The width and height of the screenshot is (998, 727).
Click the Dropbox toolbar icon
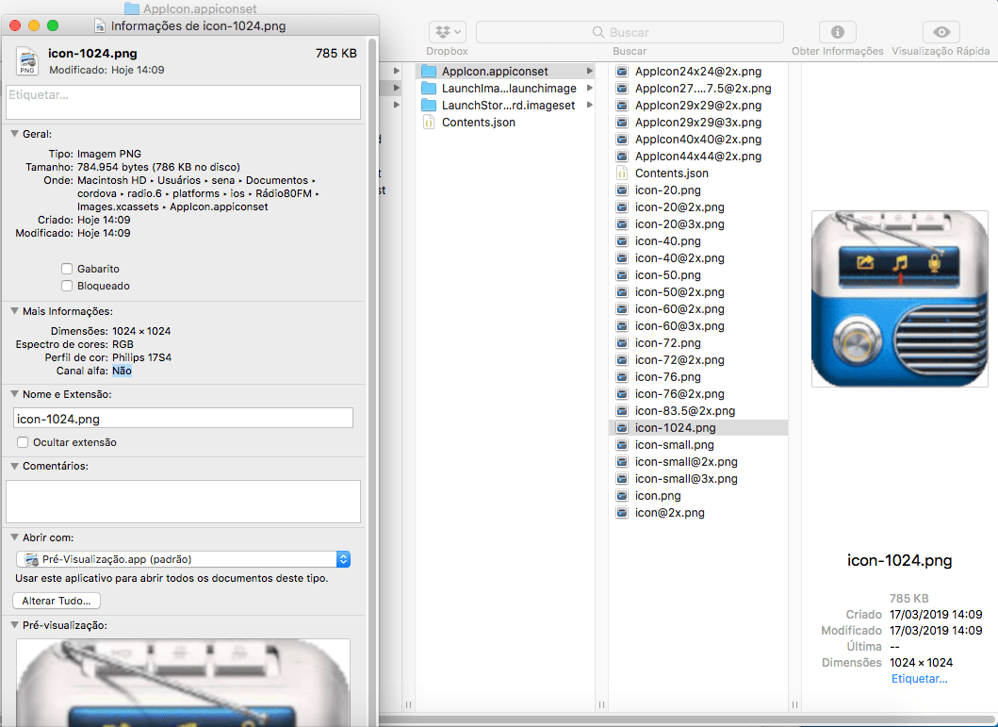coord(446,31)
